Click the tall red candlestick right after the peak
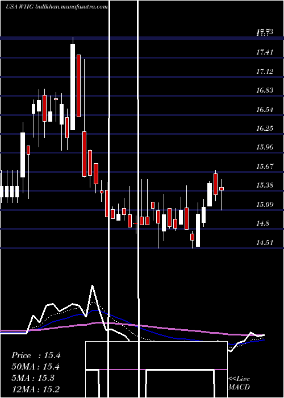Image resolution: width=284 pixels, height=398 pixels. [78, 86]
